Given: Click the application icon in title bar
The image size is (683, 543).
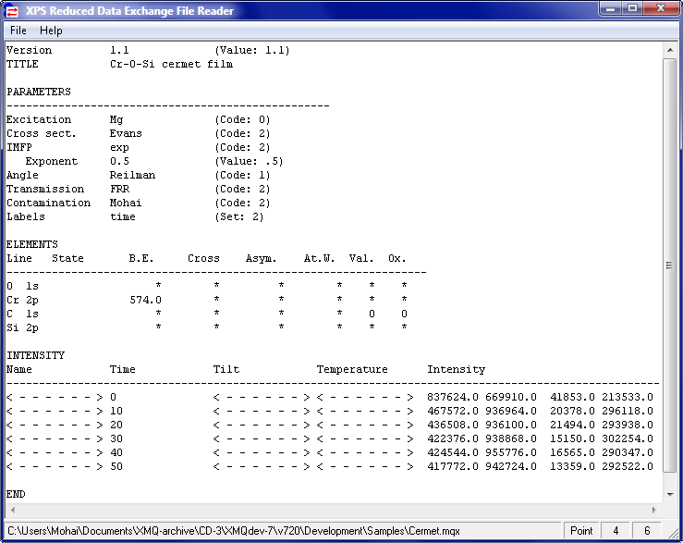Looking at the screenshot, I should pos(14,11).
